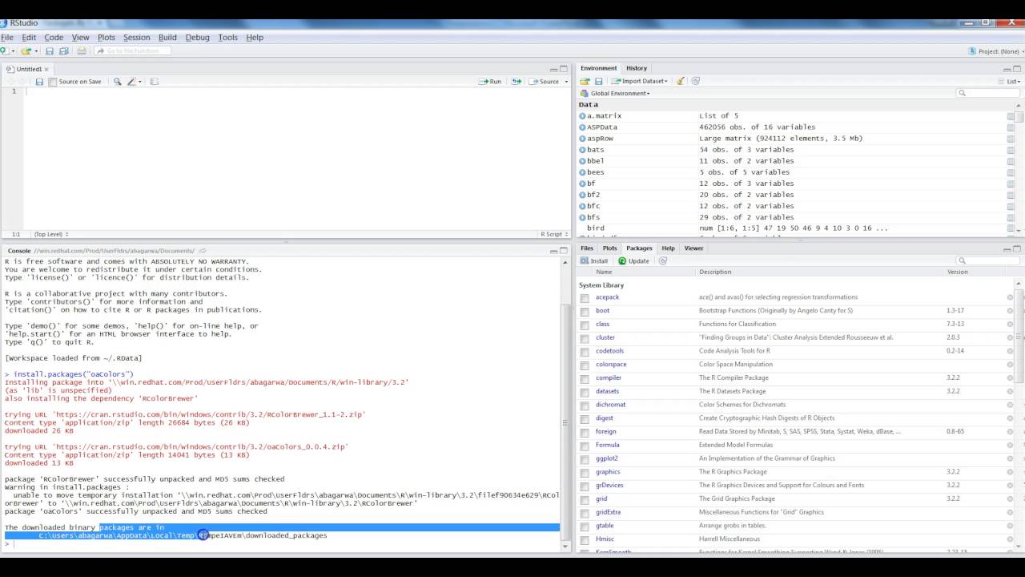Remove the boot package with its x icon

(1010, 311)
